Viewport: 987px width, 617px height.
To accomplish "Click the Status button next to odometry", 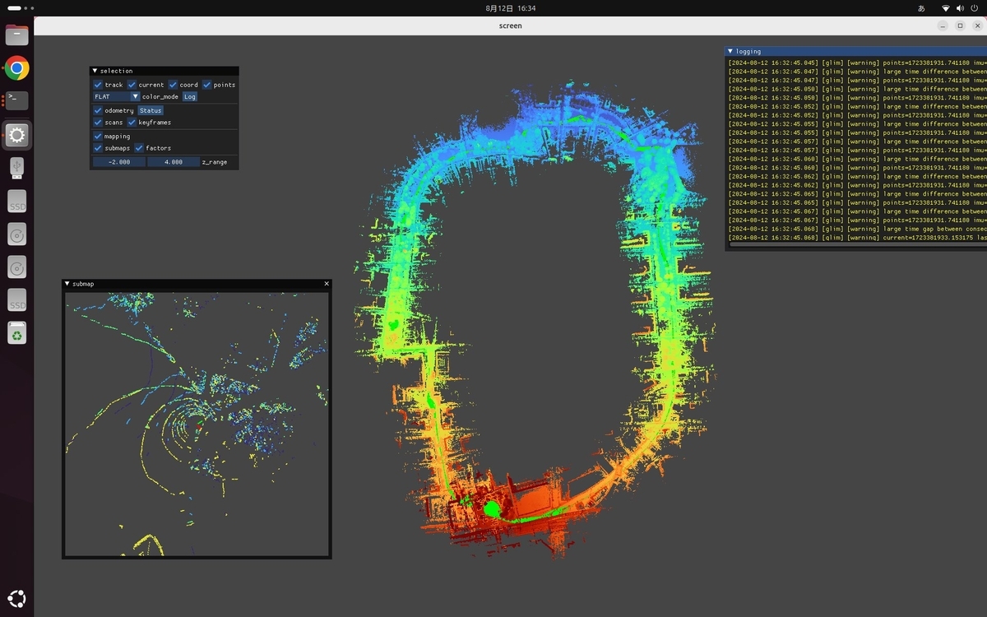I will click(151, 110).
